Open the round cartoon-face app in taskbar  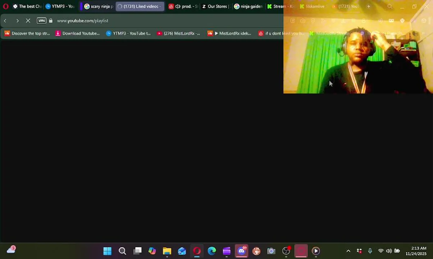pyautogui.click(x=256, y=251)
